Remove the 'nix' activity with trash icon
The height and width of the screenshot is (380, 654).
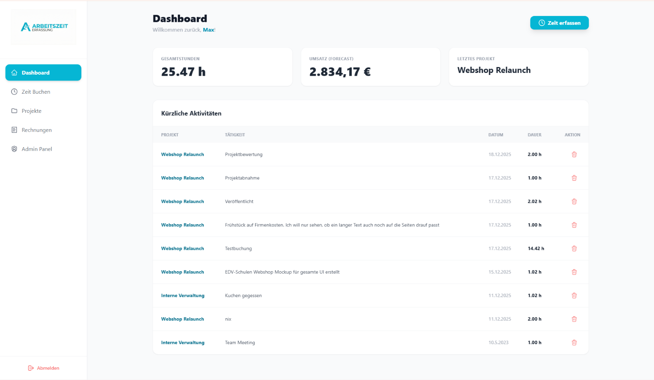[x=574, y=319]
